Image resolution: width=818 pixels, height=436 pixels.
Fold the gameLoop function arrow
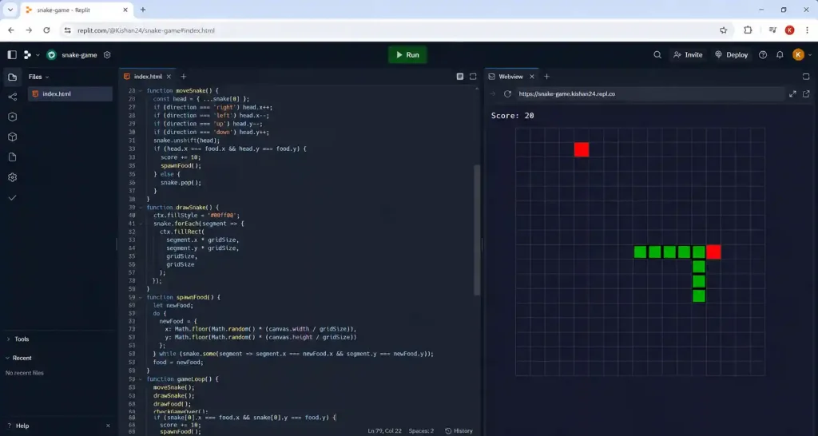tap(141, 379)
